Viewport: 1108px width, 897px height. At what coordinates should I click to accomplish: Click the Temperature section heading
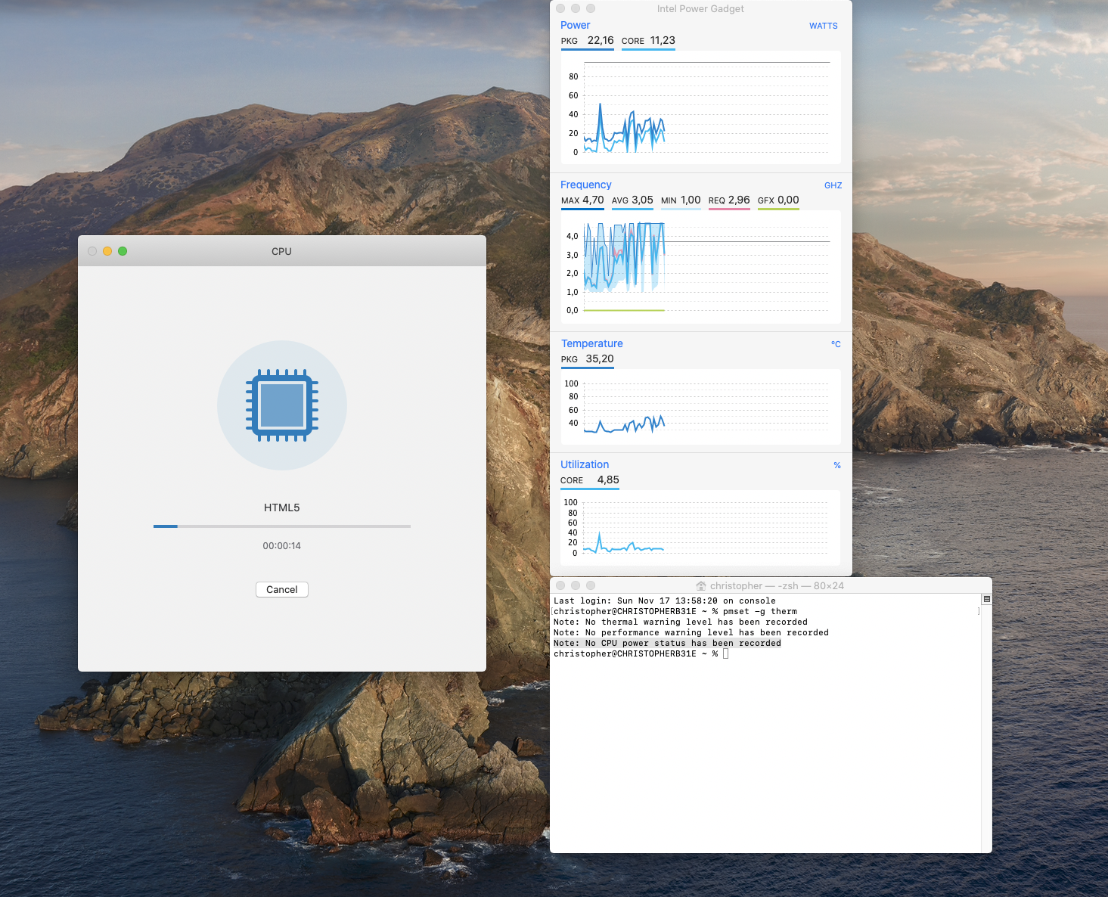(x=591, y=343)
